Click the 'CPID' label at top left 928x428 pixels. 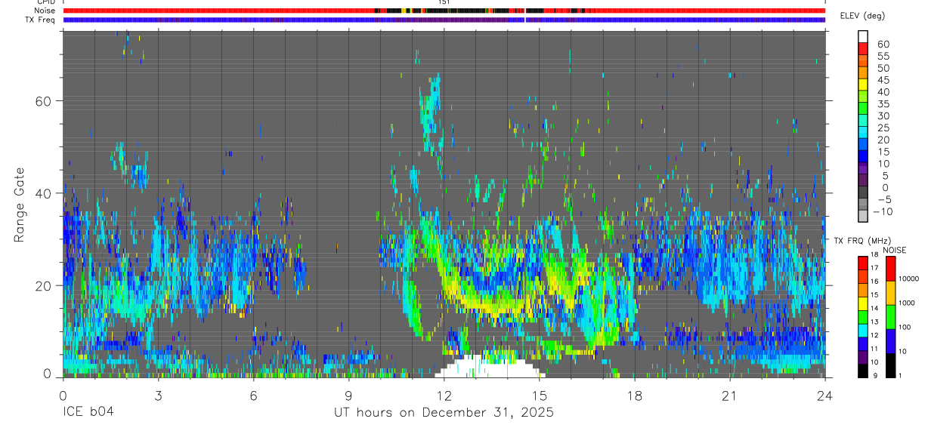(45, 2)
